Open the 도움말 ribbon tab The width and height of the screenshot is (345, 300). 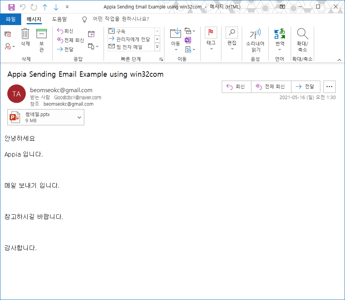pyautogui.click(x=59, y=19)
